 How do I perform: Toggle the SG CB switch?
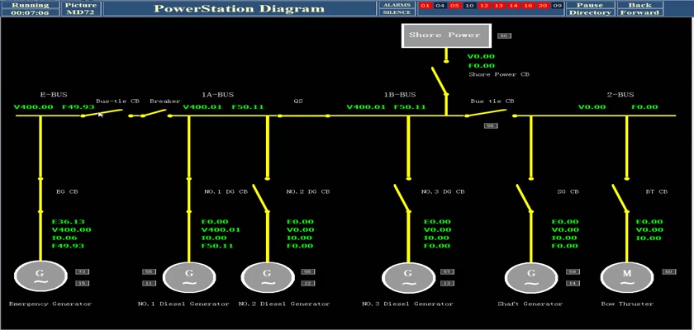(525, 198)
